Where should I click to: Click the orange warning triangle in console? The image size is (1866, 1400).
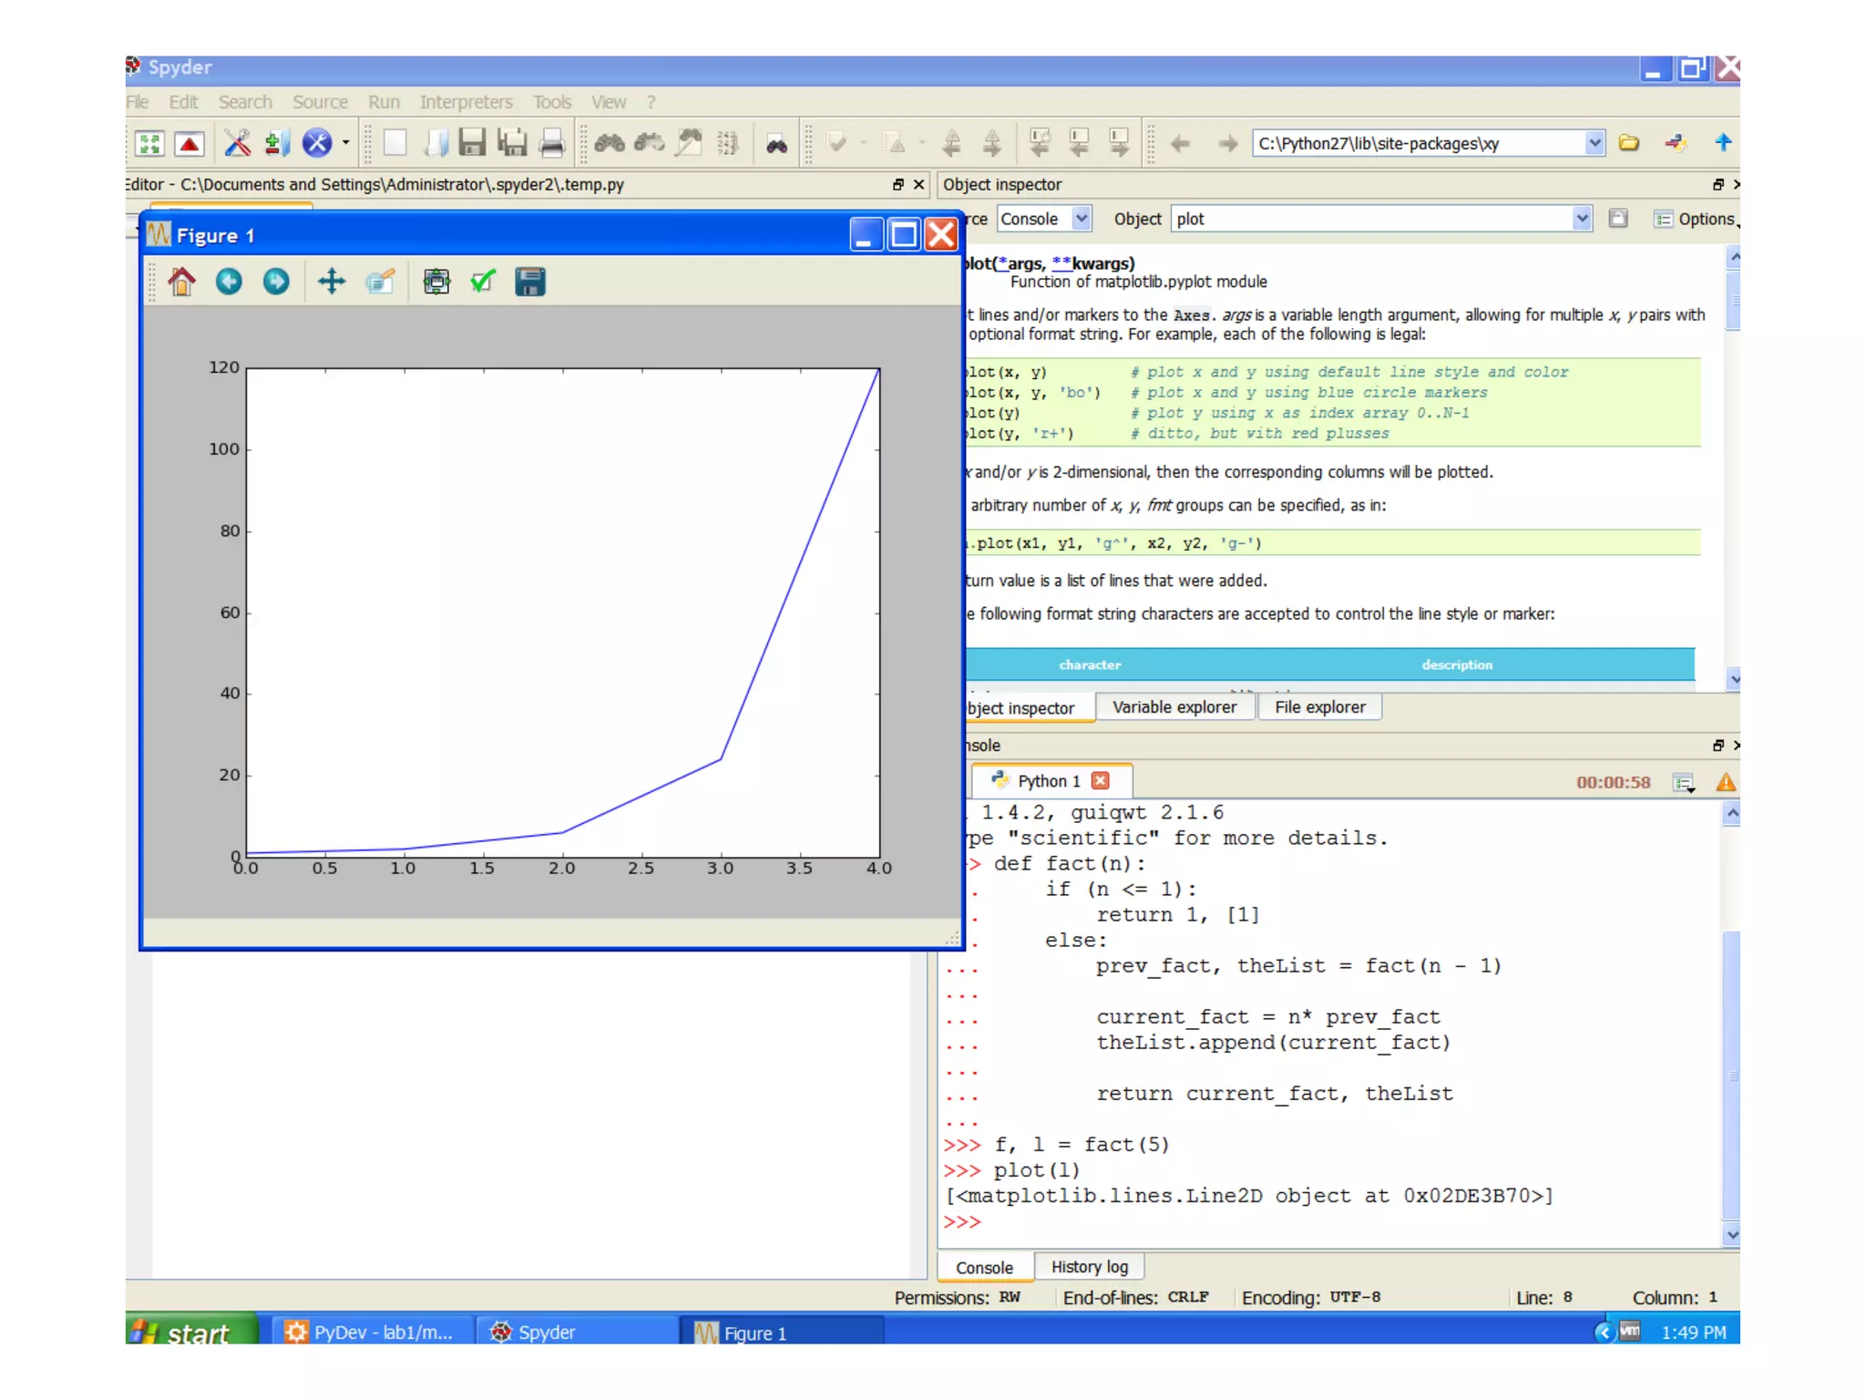1726,782
